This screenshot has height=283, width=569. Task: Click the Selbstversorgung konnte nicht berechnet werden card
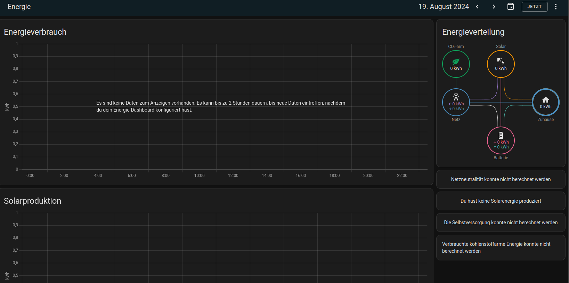click(501, 223)
